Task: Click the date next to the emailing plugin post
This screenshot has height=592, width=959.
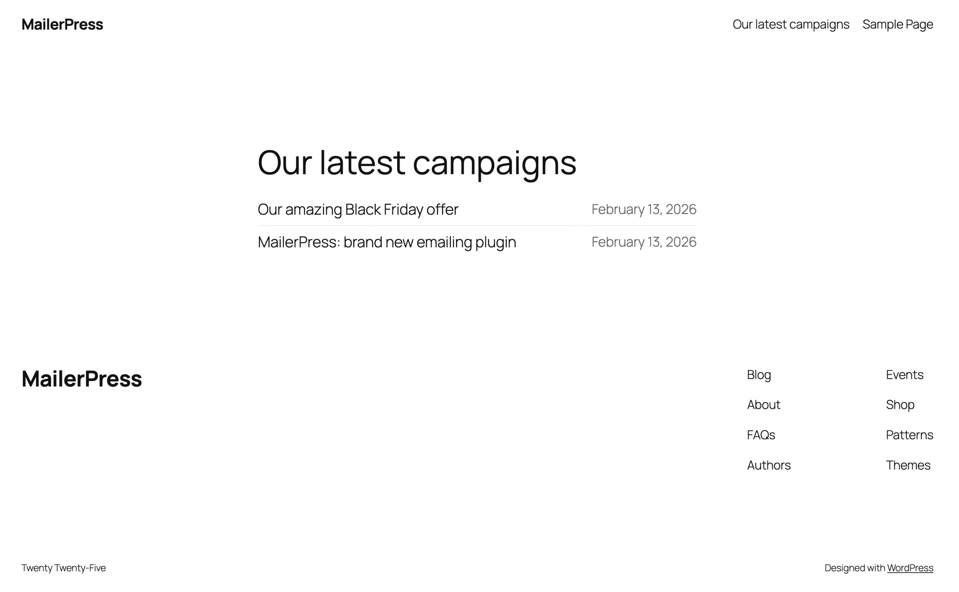Action: point(644,242)
